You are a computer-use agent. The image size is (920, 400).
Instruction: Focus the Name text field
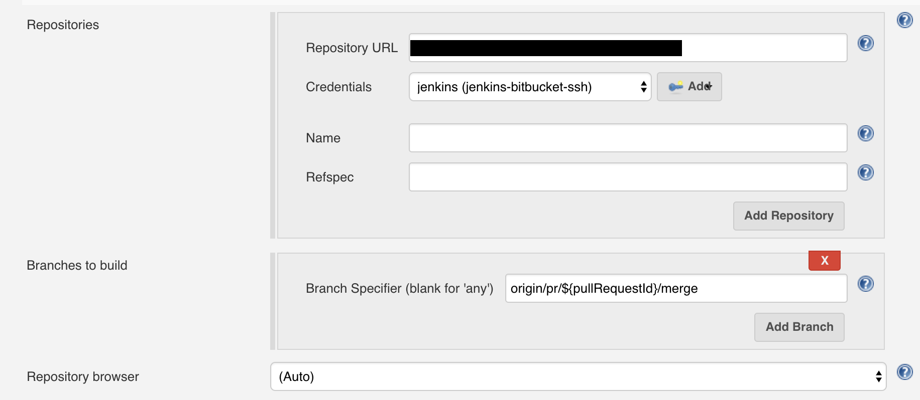pyautogui.click(x=628, y=138)
